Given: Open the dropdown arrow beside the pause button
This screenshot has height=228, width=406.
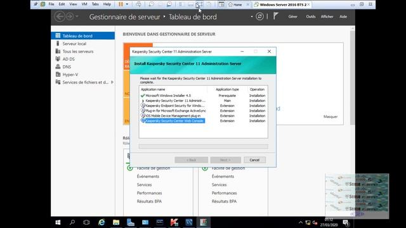Looking at the screenshot, I should [127, 4].
